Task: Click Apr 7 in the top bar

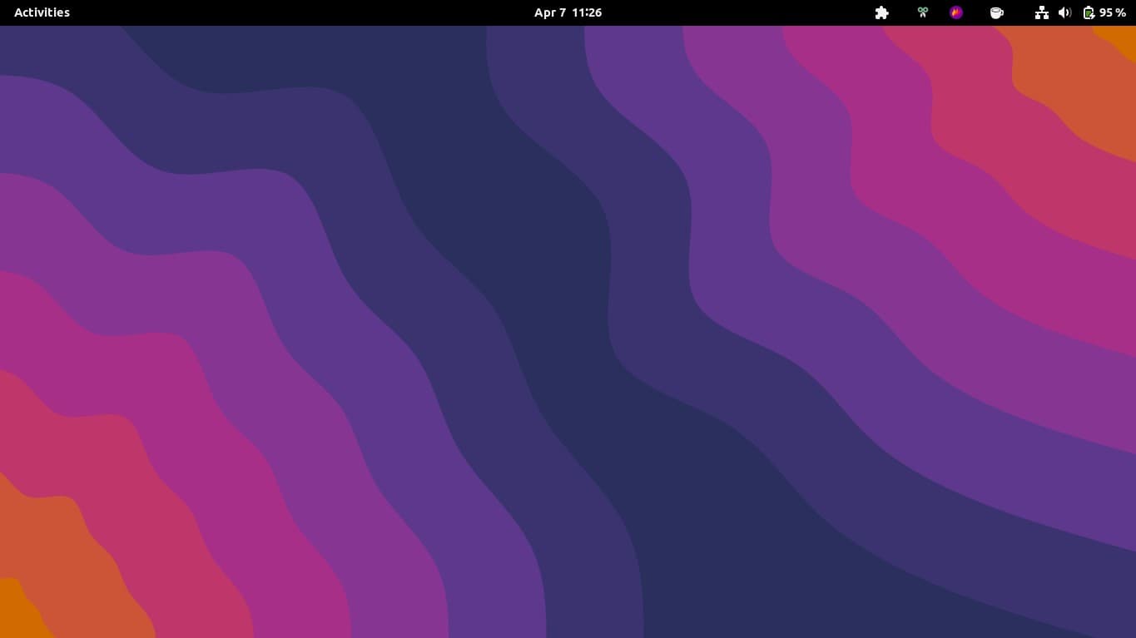Action: pyautogui.click(x=549, y=12)
